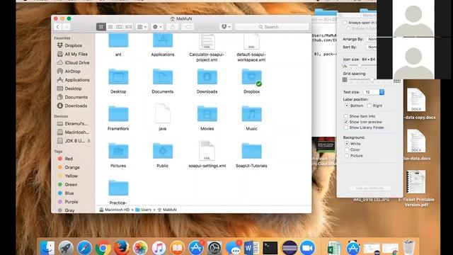
Task: Click the Share toolbar button in Finder
Action: pos(173,27)
